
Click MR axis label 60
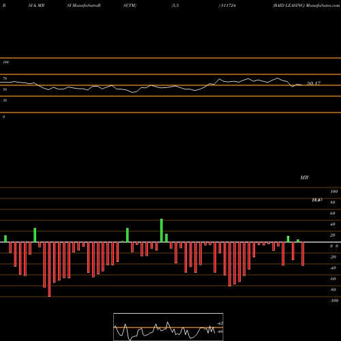point(333,213)
